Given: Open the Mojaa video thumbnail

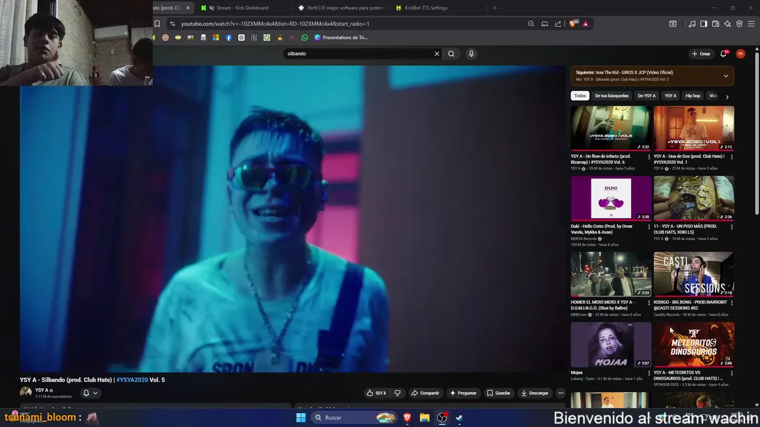Looking at the screenshot, I should [611, 345].
